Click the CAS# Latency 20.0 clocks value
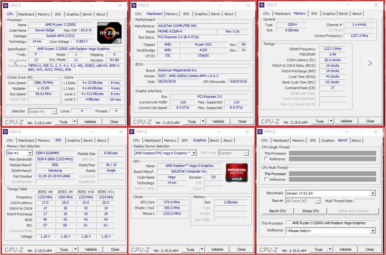This screenshot has width=386, height=255. point(332,60)
